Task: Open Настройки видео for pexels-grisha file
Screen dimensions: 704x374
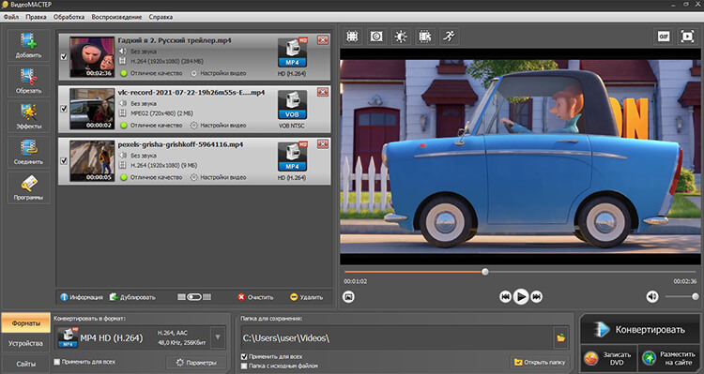Action: (x=219, y=177)
